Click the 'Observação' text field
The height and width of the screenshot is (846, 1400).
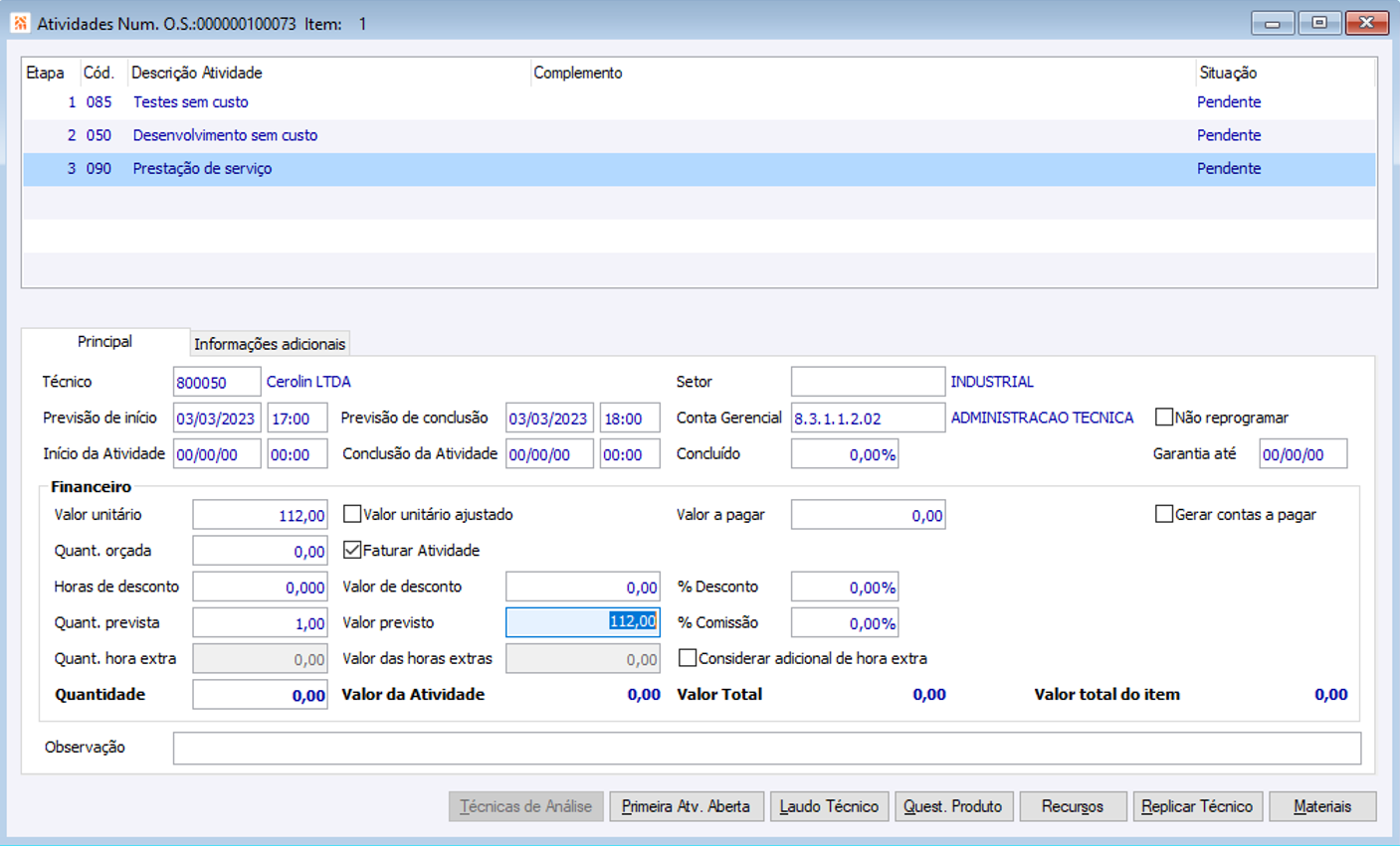[766, 748]
